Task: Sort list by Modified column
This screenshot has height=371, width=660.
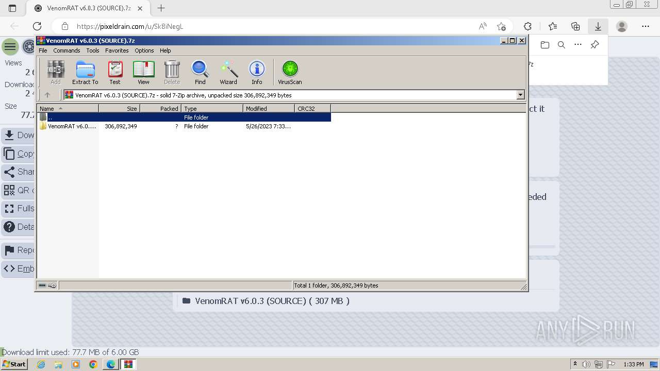Action: click(269, 108)
